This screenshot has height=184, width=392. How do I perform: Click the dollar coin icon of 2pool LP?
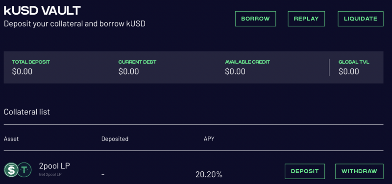(11, 170)
